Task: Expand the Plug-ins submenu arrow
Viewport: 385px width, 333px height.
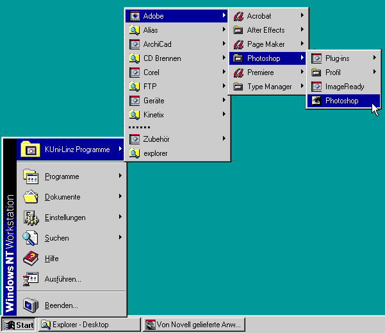Action: pos(375,58)
